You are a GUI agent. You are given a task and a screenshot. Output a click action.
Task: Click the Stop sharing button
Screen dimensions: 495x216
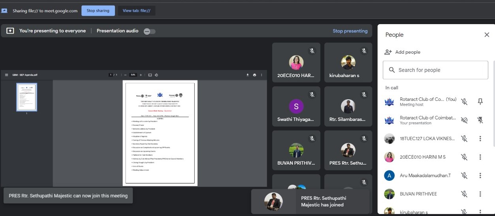(98, 11)
